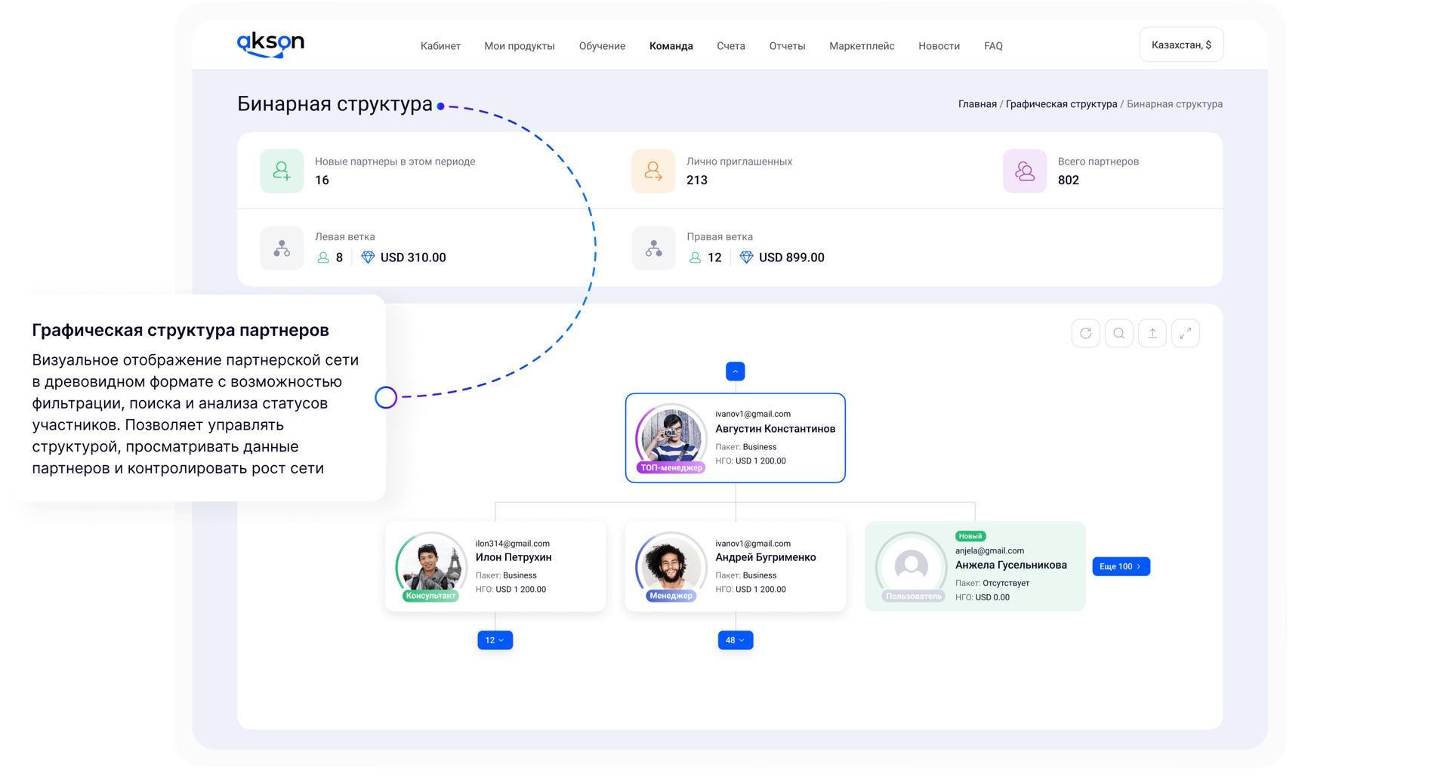This screenshot has height=780, width=1450.
Task: Click the left branch partner count icon
Action: [323, 257]
